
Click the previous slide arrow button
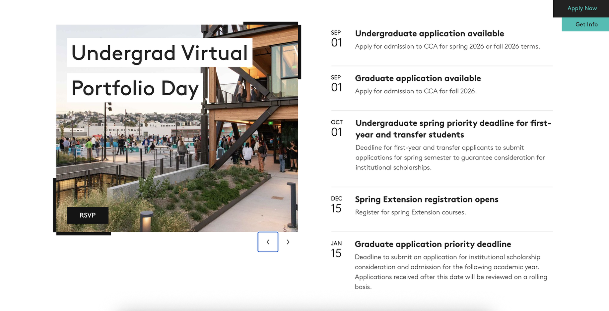click(x=268, y=242)
